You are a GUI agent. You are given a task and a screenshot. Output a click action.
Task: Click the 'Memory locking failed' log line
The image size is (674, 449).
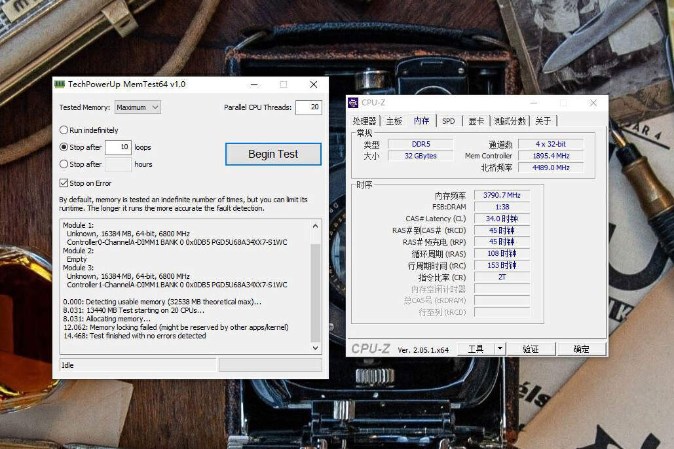(176, 327)
